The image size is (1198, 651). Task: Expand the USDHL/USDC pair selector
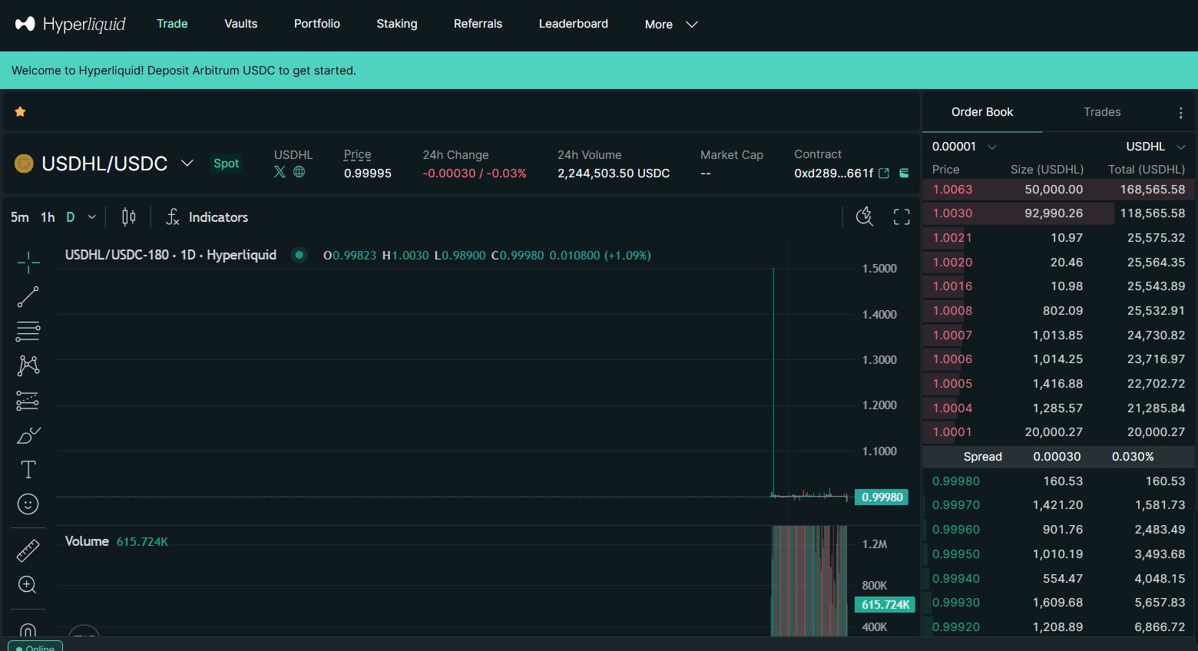pyautogui.click(x=187, y=164)
